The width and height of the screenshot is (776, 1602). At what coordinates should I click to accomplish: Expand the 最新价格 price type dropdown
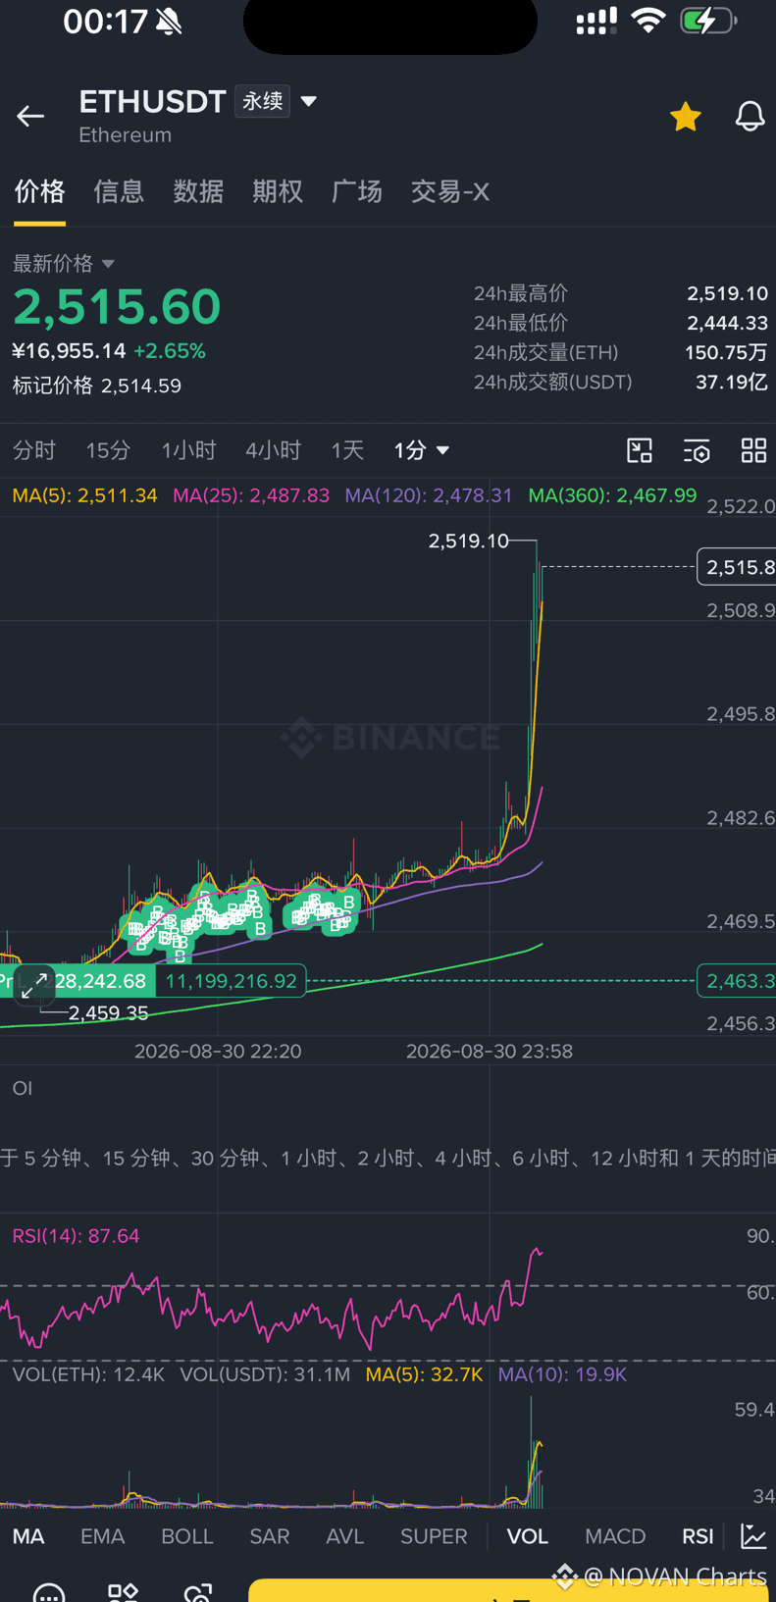[x=64, y=263]
